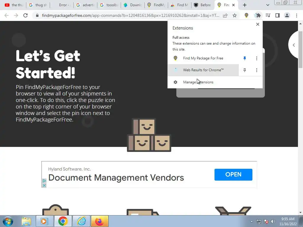The width and height of the screenshot is (303, 227).
Task: Open Chrome's three-dot main menu
Action: pos(296,15)
